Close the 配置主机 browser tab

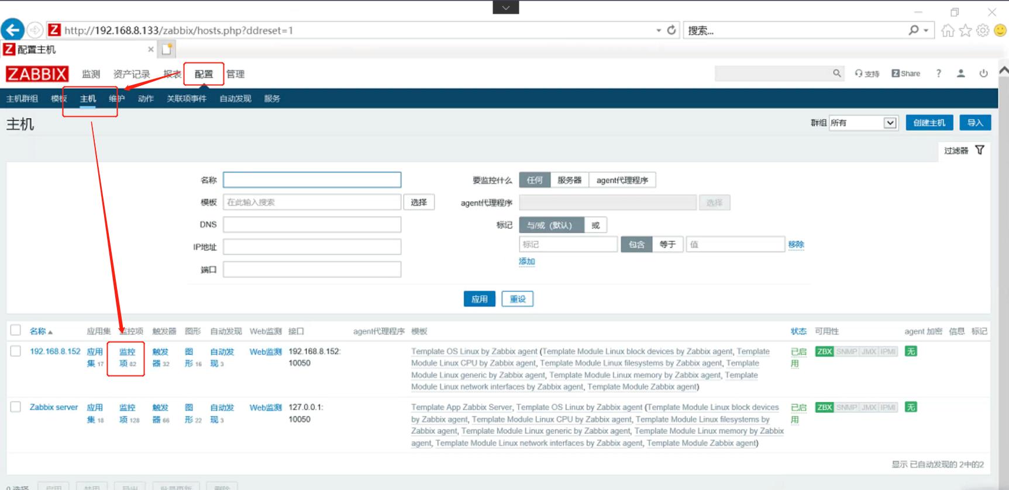pos(151,50)
